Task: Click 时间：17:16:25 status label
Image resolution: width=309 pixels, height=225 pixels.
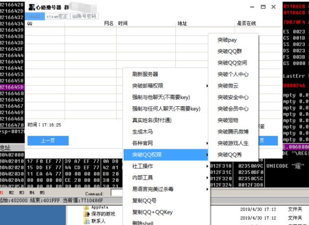Action: (44, 125)
